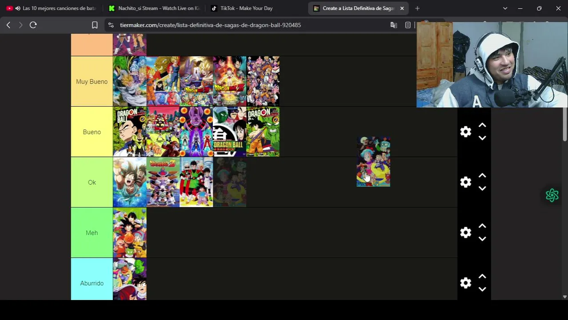Screen dimensions: 568x320
Task: Click the reader mode icon
Action: coord(408,25)
